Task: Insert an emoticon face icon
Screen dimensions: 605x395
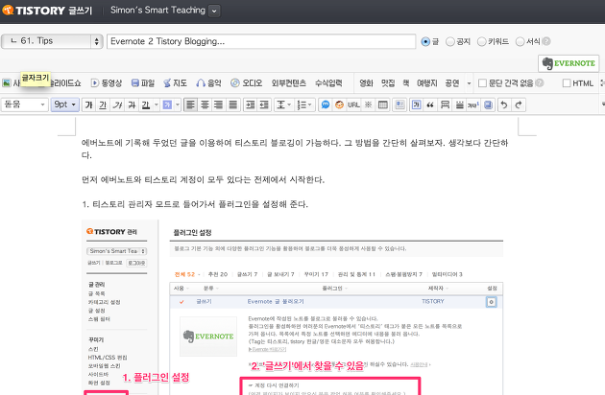Action: 340,105
